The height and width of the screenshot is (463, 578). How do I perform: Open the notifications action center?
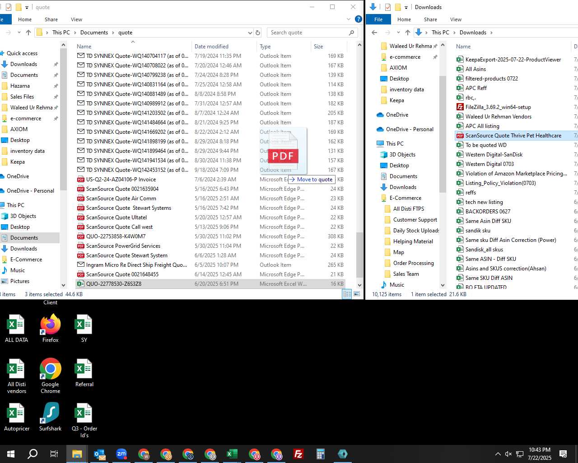(563, 454)
